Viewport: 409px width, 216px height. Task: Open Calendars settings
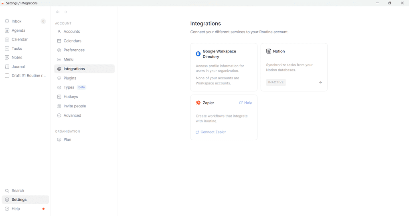(84, 41)
